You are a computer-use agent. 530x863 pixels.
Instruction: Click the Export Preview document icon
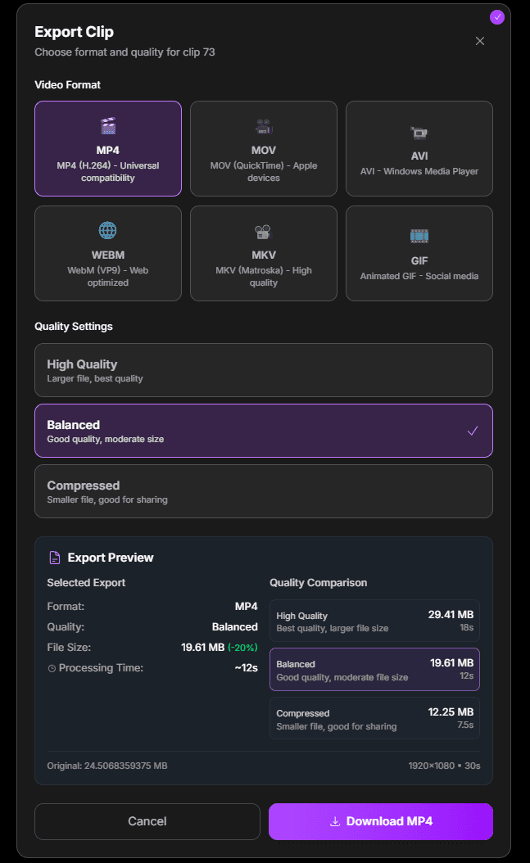[55, 557]
